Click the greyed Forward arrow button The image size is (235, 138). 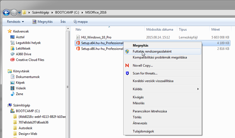14,13
